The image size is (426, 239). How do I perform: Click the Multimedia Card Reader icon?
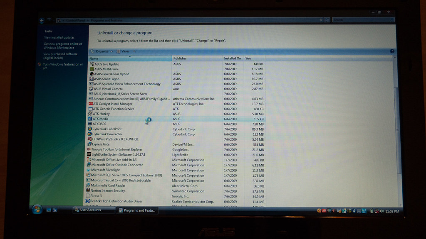[x=88, y=185]
